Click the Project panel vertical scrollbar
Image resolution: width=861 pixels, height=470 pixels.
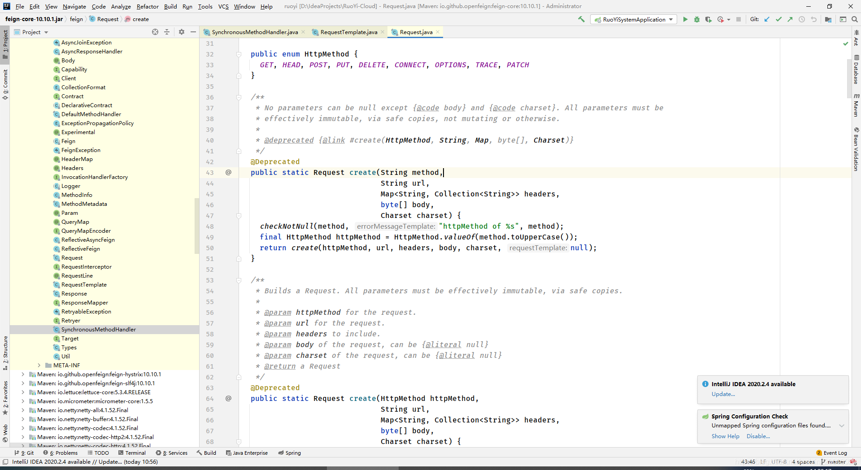click(x=196, y=226)
